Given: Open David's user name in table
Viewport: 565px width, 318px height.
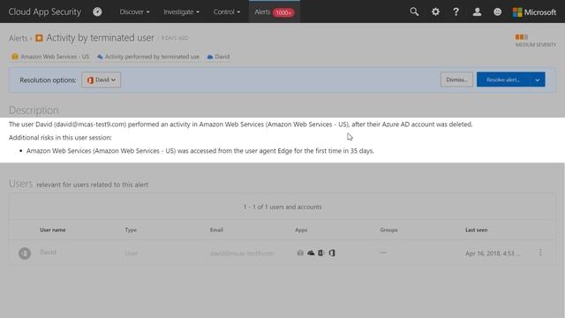Looking at the screenshot, I should click(x=48, y=252).
